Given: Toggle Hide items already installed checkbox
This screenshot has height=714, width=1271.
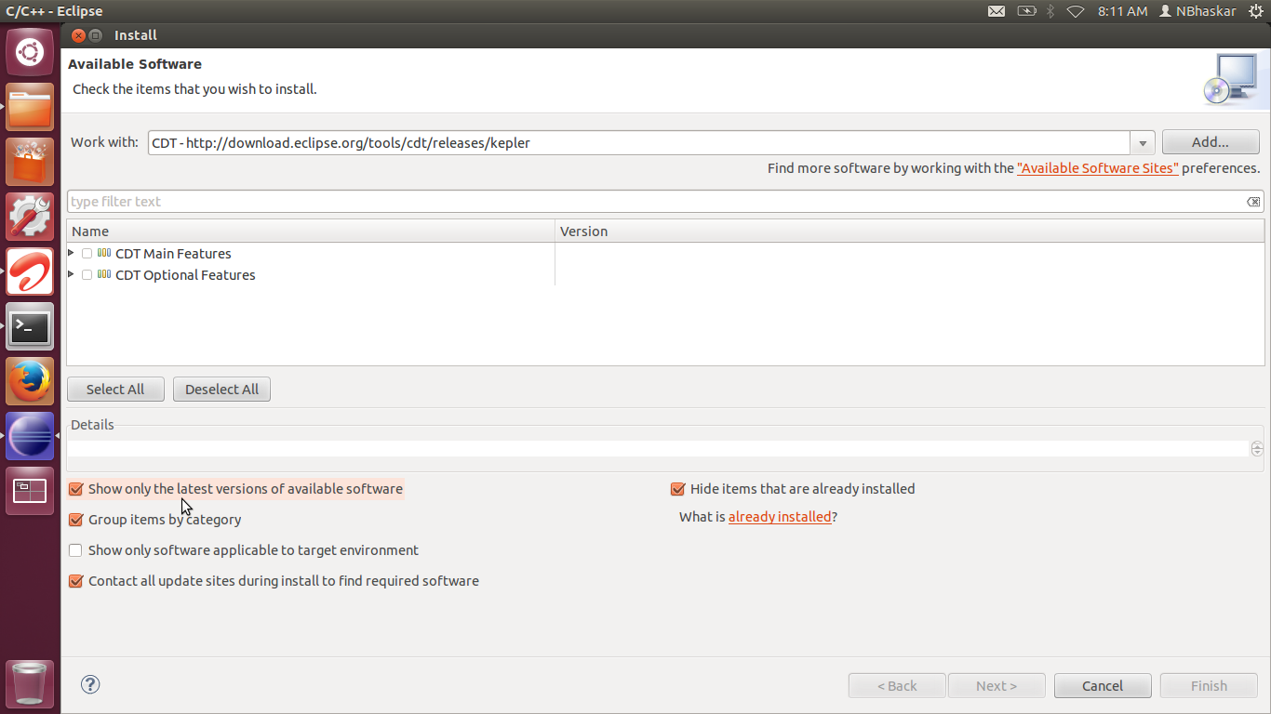Looking at the screenshot, I should tap(678, 489).
